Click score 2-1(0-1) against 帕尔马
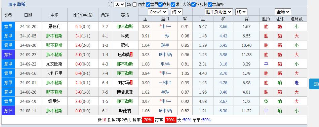The image size is (319, 127). click(83, 83)
